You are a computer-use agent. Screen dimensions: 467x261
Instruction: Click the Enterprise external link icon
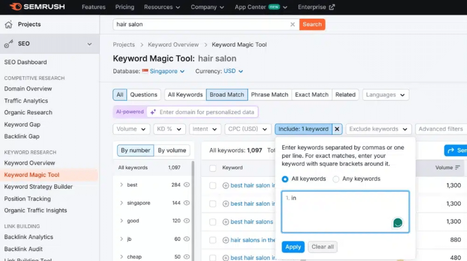[332, 7]
